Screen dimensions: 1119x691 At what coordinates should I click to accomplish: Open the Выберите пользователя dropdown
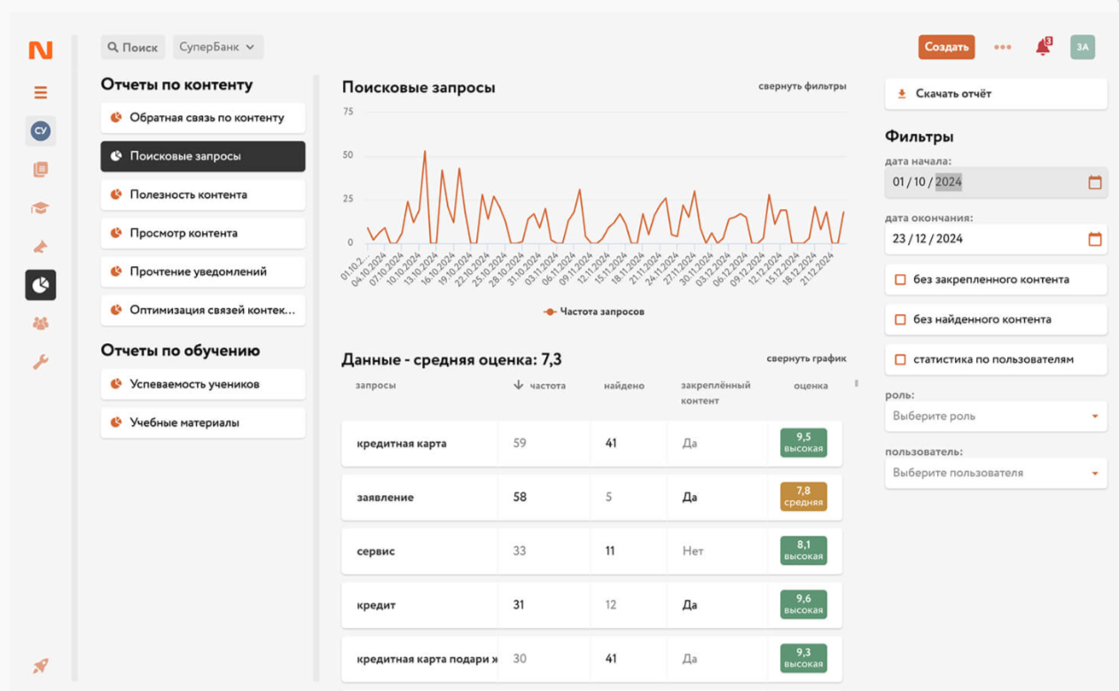996,473
